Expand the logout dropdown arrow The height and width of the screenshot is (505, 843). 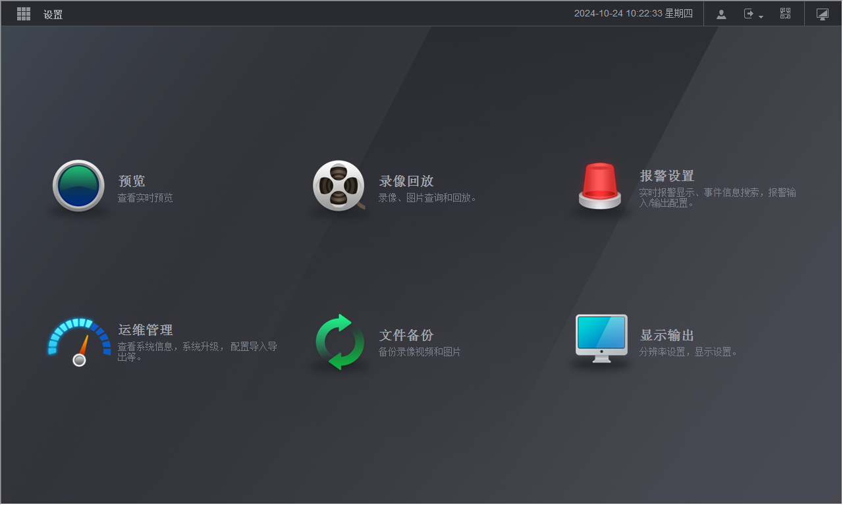761,16
